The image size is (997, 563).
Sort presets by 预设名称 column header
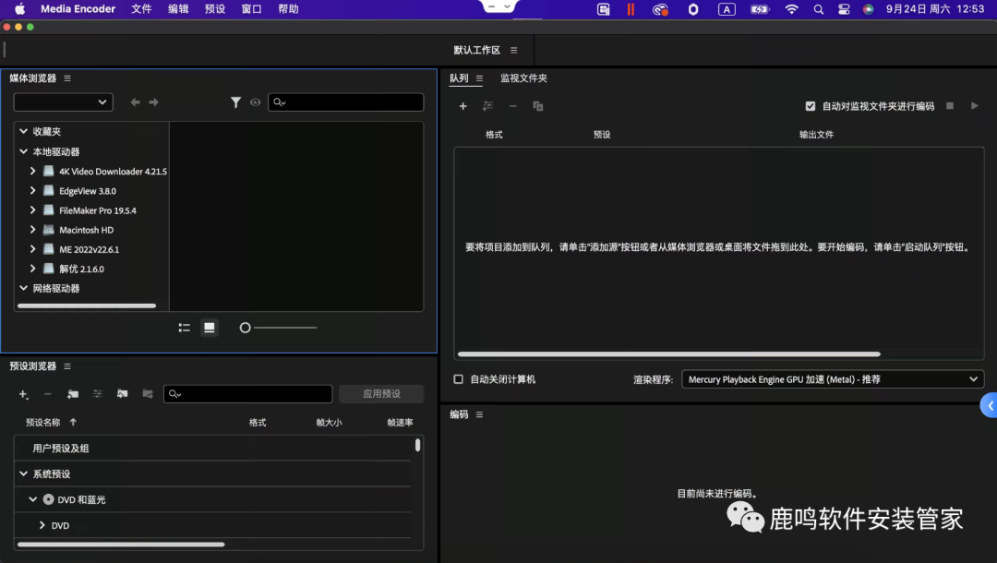pos(42,422)
